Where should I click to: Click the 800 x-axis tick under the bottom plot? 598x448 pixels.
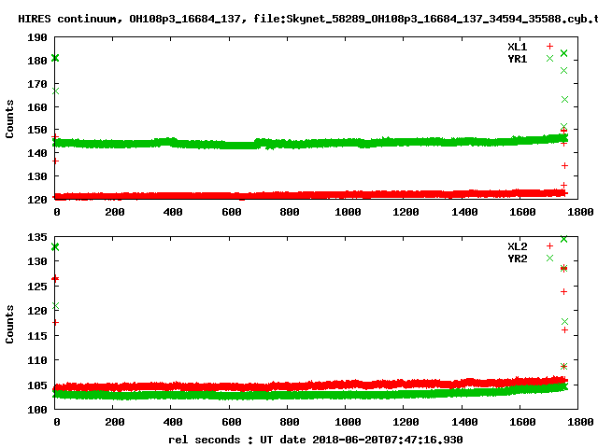click(x=290, y=422)
